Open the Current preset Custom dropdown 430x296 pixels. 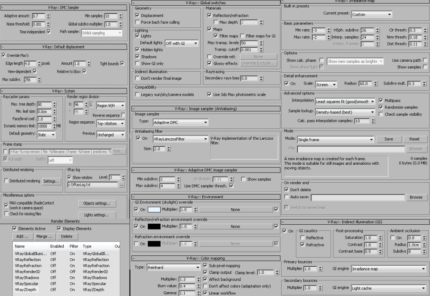point(371,15)
